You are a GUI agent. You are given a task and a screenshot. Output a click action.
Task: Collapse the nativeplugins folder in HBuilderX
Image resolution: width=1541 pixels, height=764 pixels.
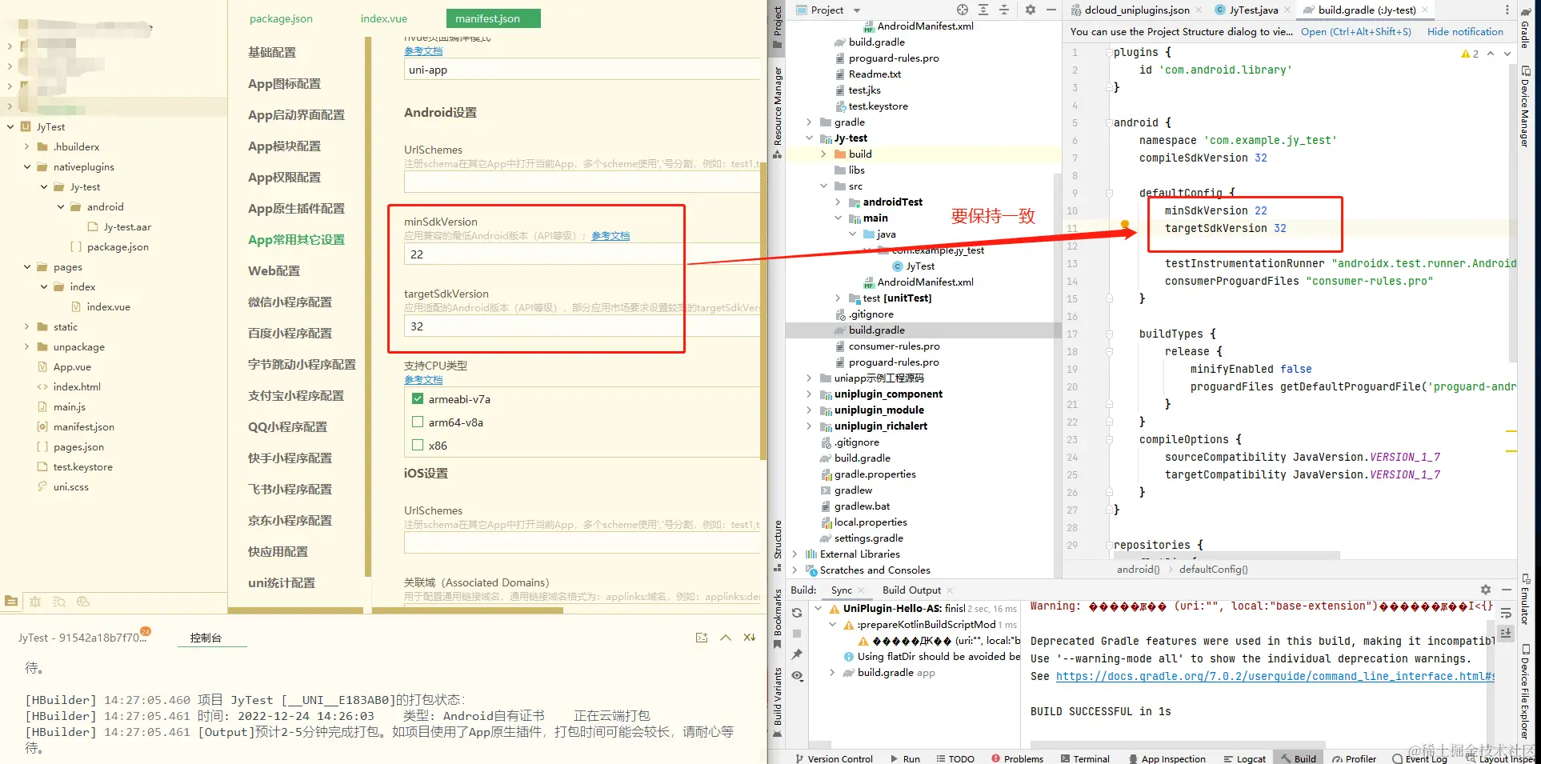point(27,166)
